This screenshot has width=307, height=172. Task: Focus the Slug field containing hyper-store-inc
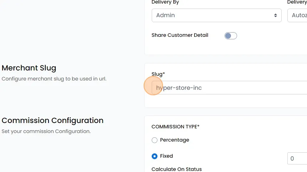click(x=229, y=88)
